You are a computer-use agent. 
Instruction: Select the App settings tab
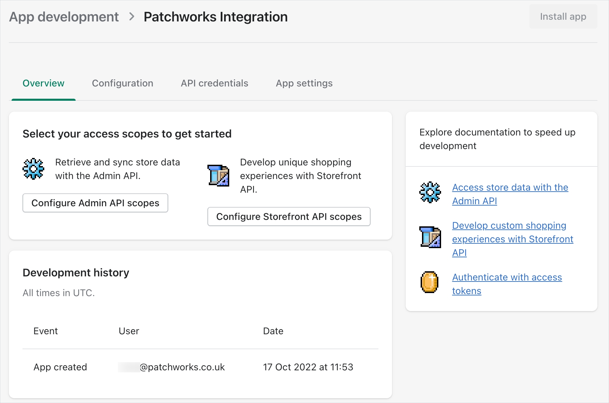[x=304, y=83]
